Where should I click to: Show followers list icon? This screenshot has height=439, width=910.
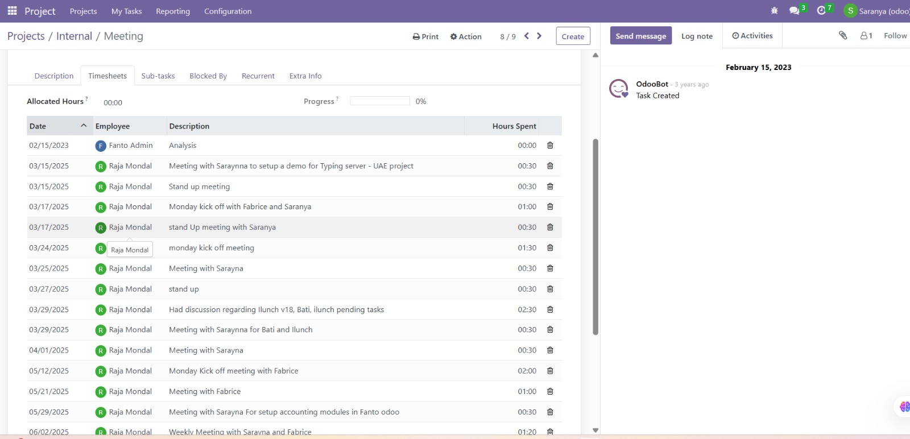[866, 35]
